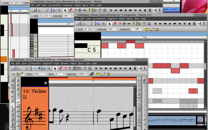The height and width of the screenshot is (130, 208).
Task: Open the Tools menu in back Matrix window
Action: (92, 5)
